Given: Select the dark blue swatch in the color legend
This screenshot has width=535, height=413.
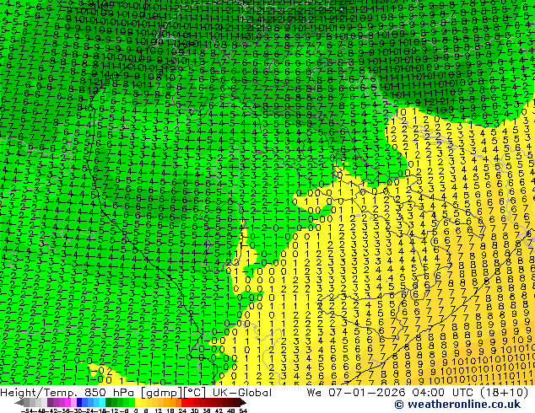Looking at the screenshot, I should 79,403.
